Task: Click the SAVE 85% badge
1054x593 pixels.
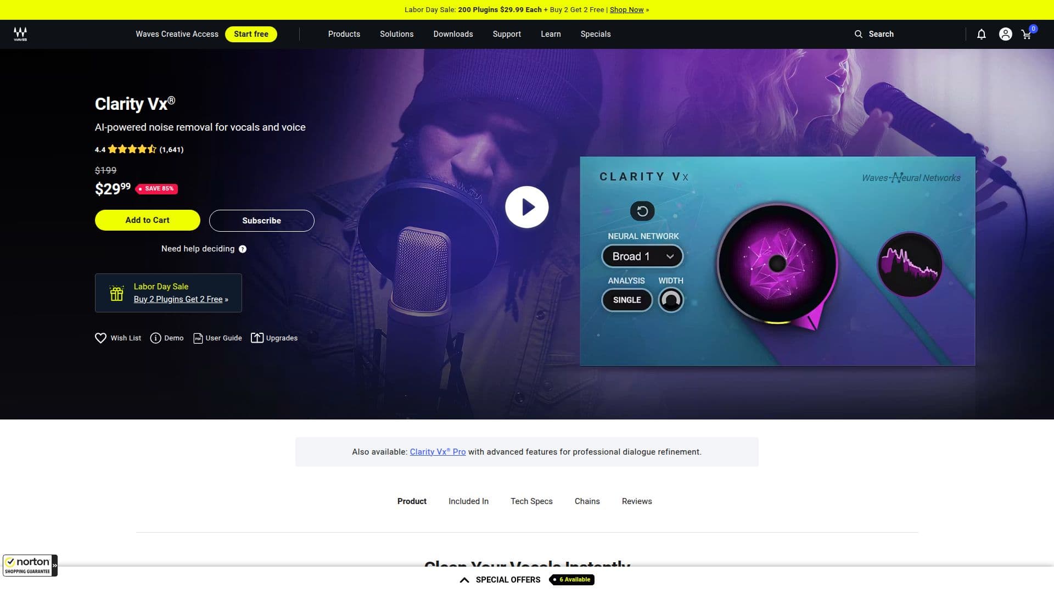Action: (156, 188)
